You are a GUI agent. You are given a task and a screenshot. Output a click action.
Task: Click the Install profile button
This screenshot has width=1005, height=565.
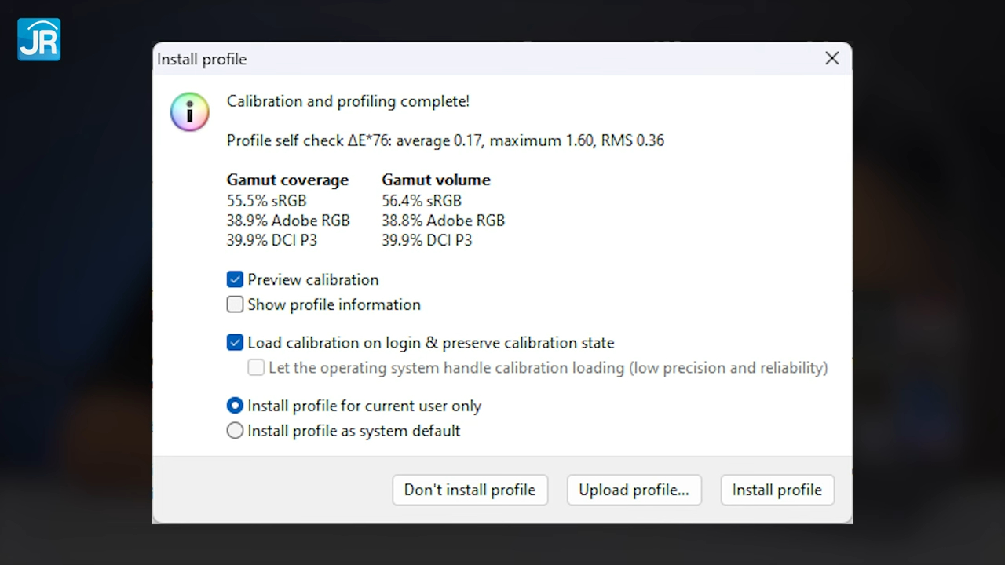777,490
